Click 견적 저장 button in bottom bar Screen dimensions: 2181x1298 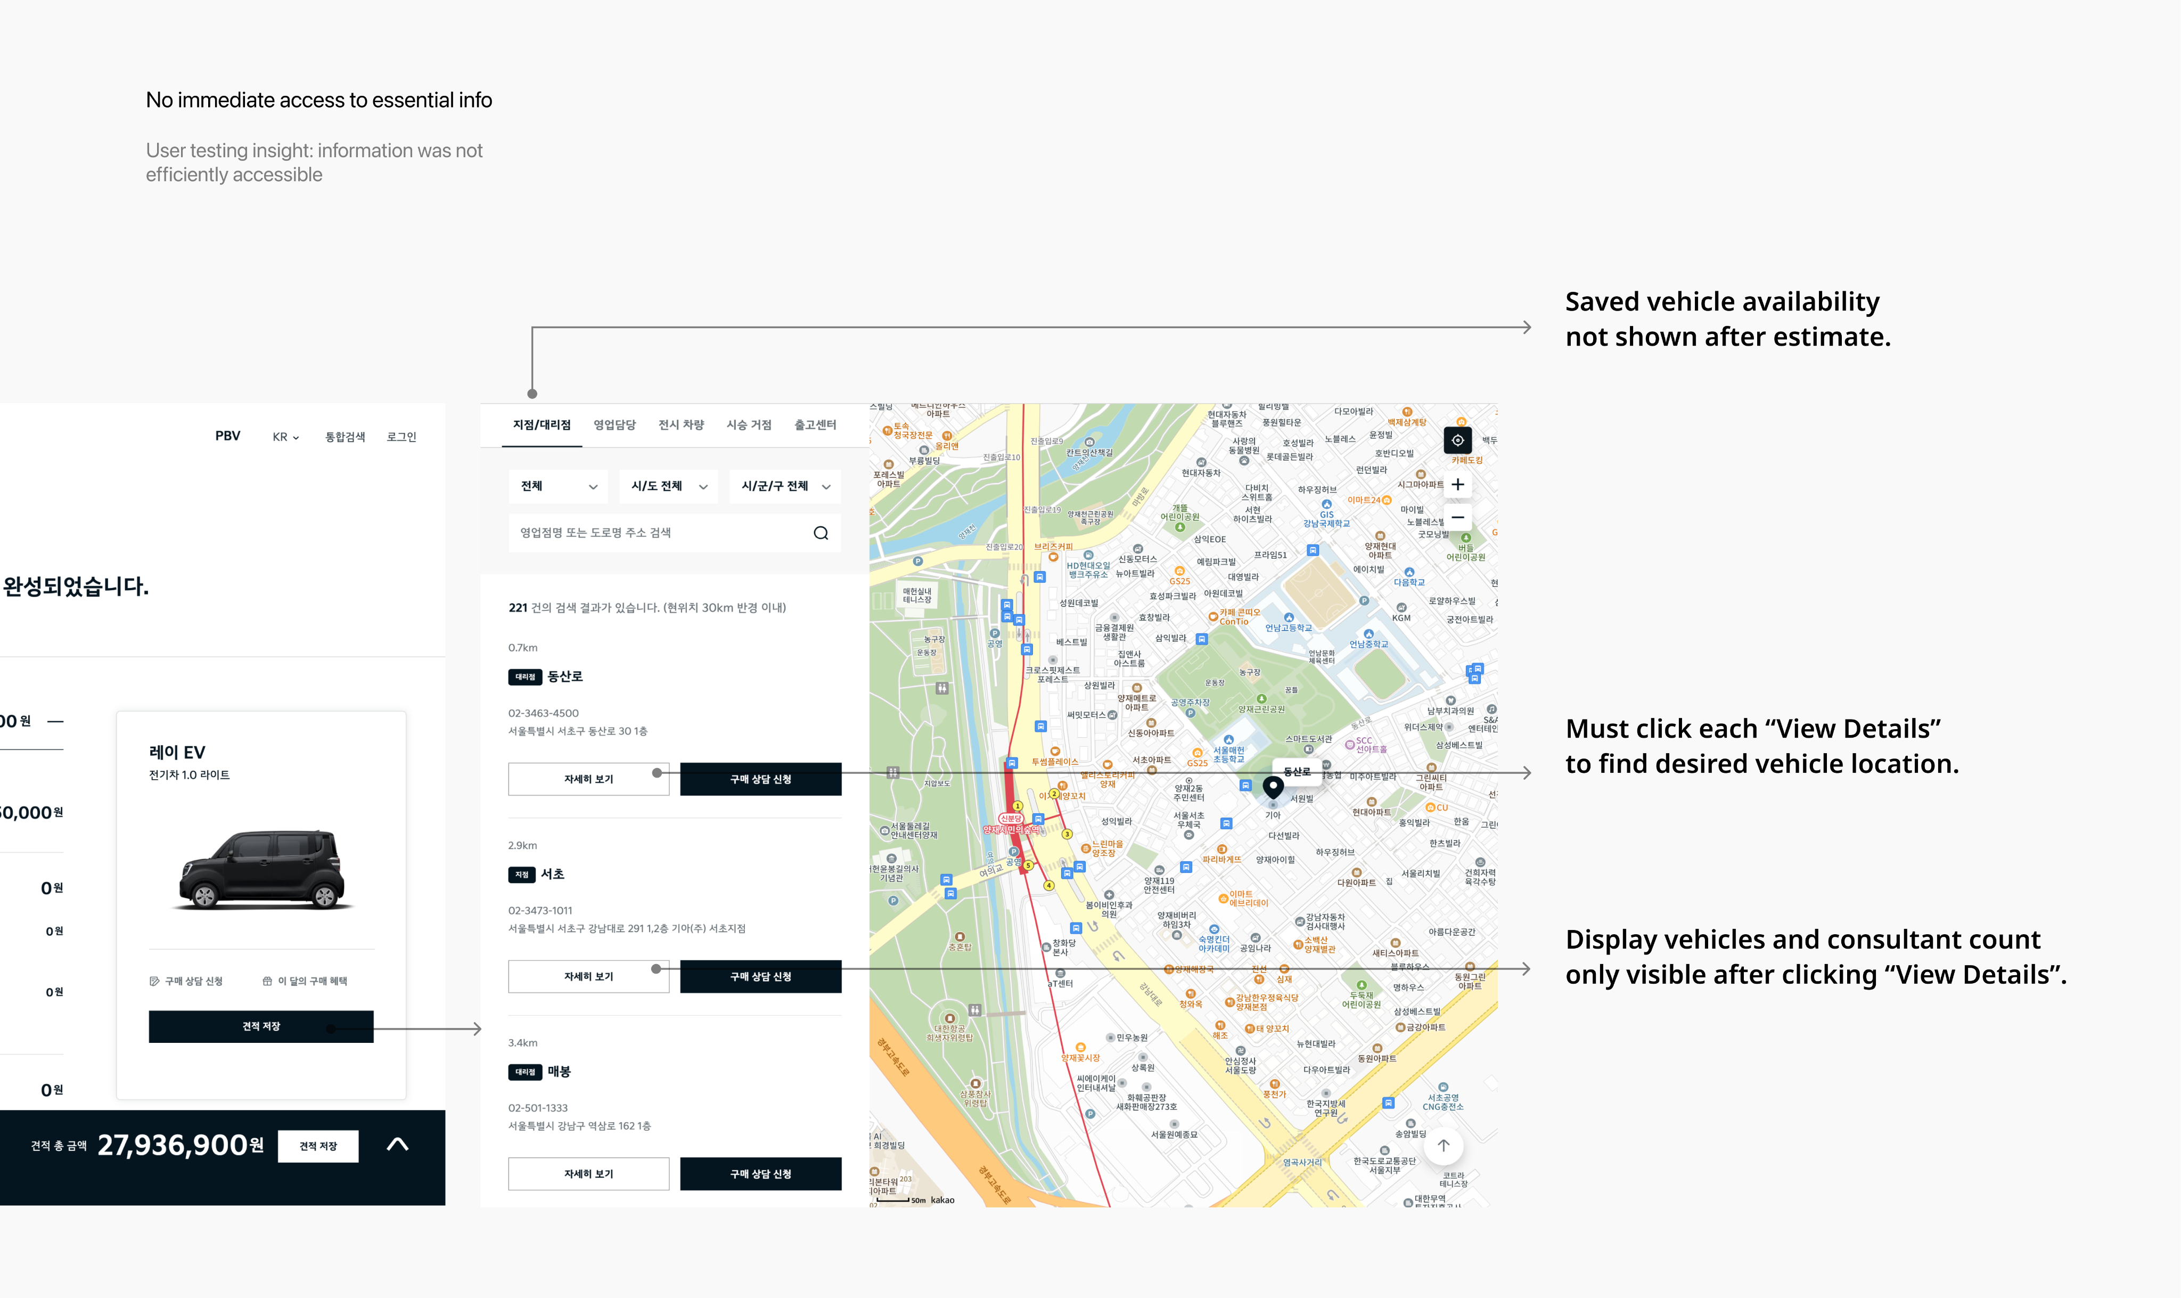click(318, 1146)
